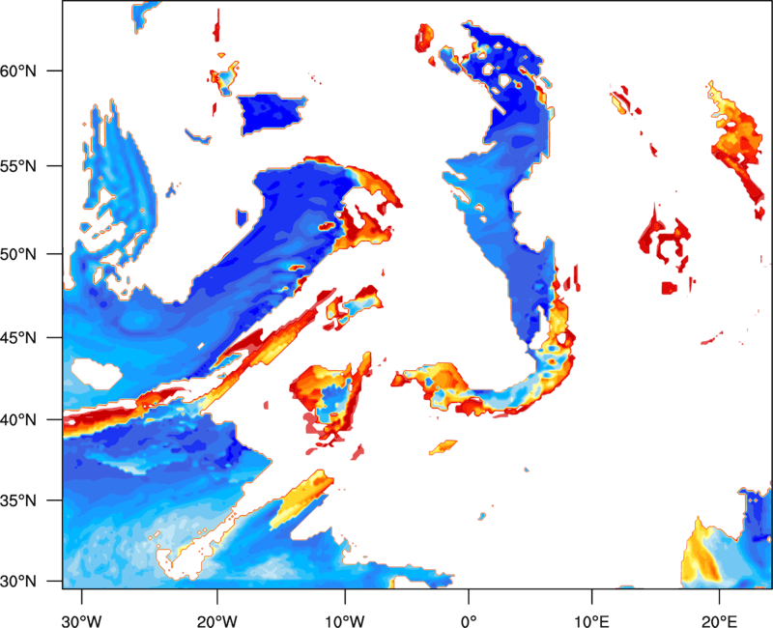Click the 20°W longitude label

point(216,621)
